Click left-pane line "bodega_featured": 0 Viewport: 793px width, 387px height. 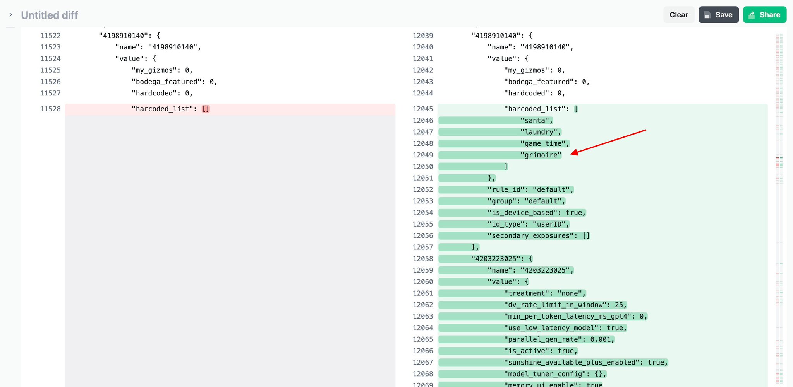pyautogui.click(x=174, y=82)
